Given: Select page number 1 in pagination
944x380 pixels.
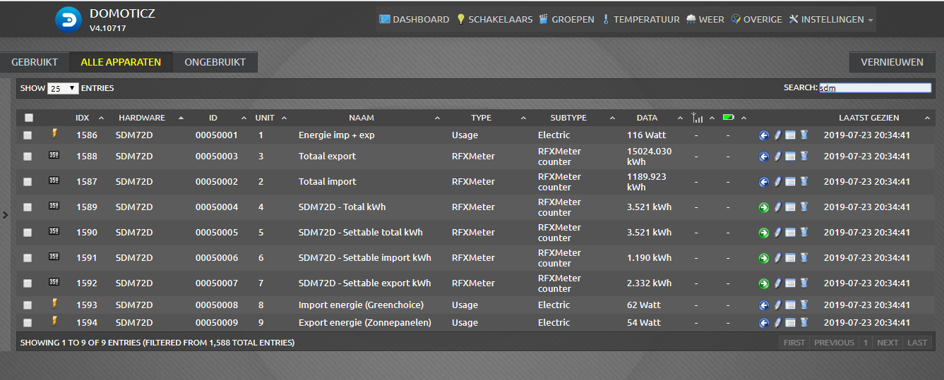Looking at the screenshot, I should (x=866, y=343).
